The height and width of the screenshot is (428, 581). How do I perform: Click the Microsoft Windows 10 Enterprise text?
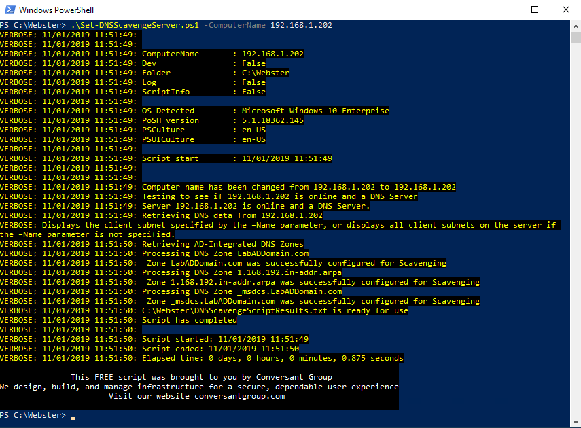[315, 111]
